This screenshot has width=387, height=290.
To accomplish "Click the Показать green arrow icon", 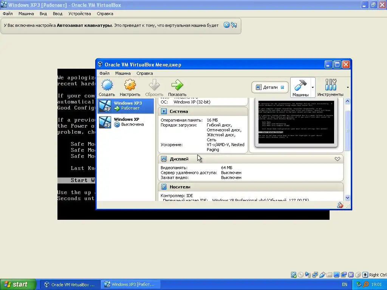I will (177, 85).
